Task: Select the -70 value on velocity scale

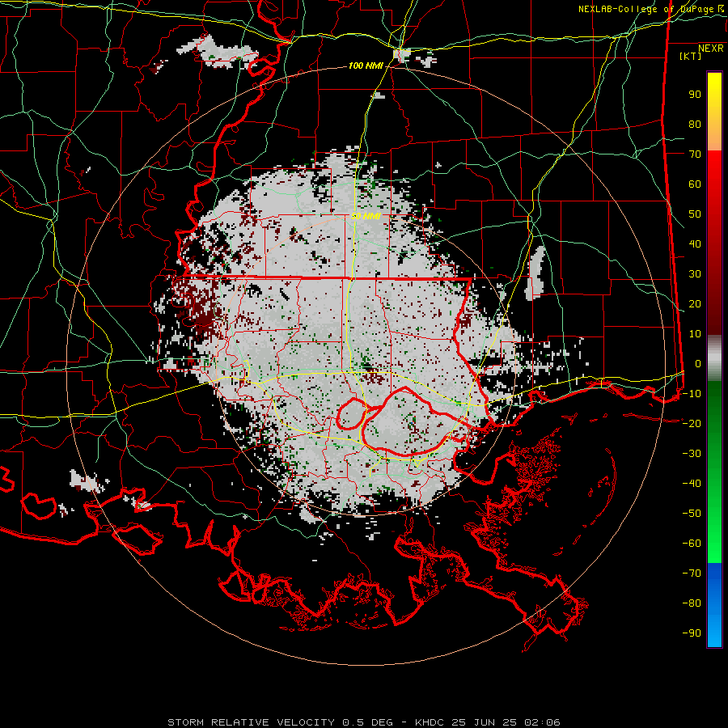Action: [x=692, y=574]
